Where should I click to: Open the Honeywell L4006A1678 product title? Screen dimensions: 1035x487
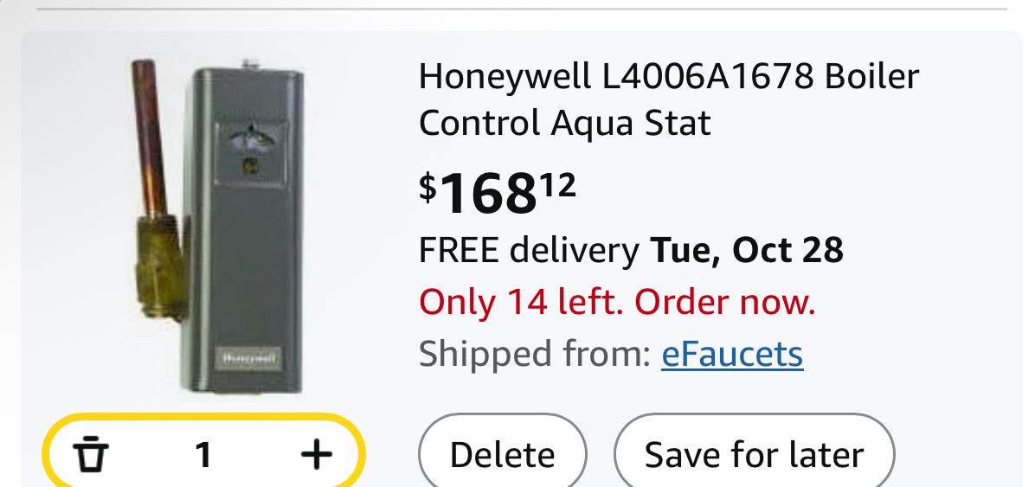(x=668, y=77)
